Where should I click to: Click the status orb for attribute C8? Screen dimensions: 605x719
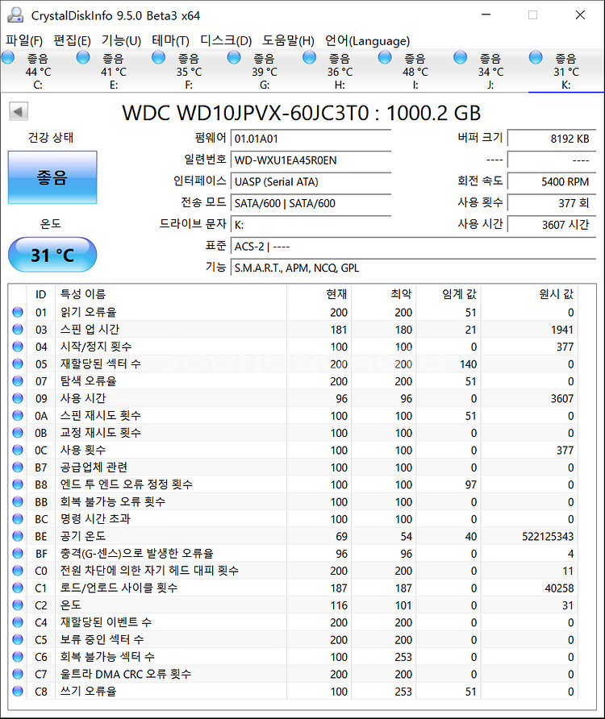click(18, 691)
